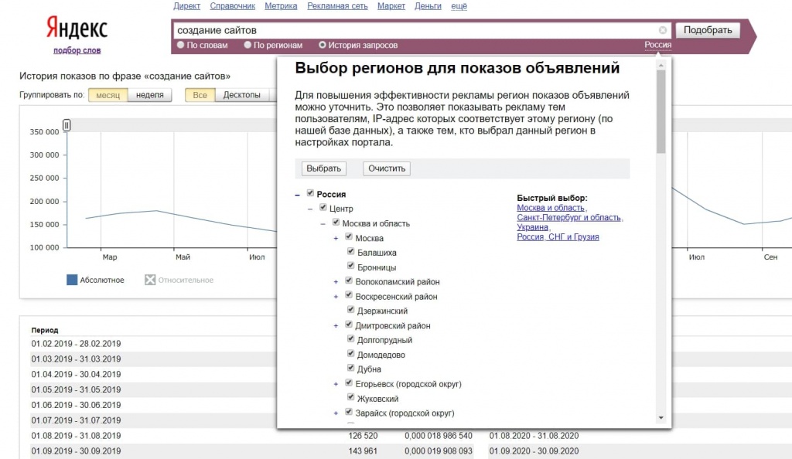Select the По регионам radio option
The height and width of the screenshot is (459, 792).
(x=247, y=45)
